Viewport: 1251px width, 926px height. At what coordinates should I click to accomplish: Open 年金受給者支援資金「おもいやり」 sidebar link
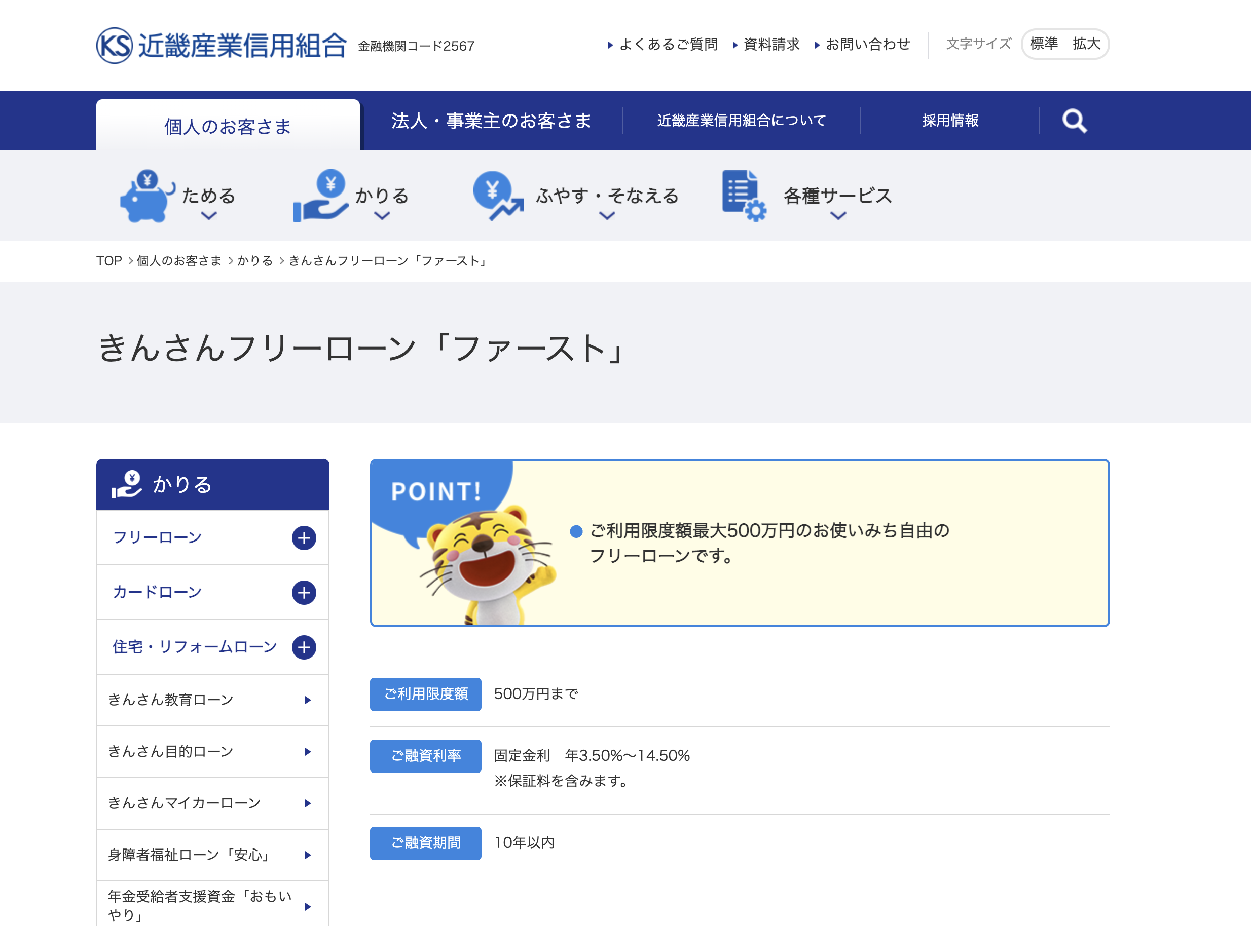tap(212, 904)
